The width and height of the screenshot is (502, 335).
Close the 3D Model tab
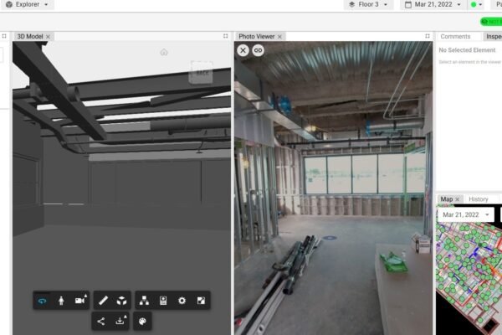click(48, 37)
